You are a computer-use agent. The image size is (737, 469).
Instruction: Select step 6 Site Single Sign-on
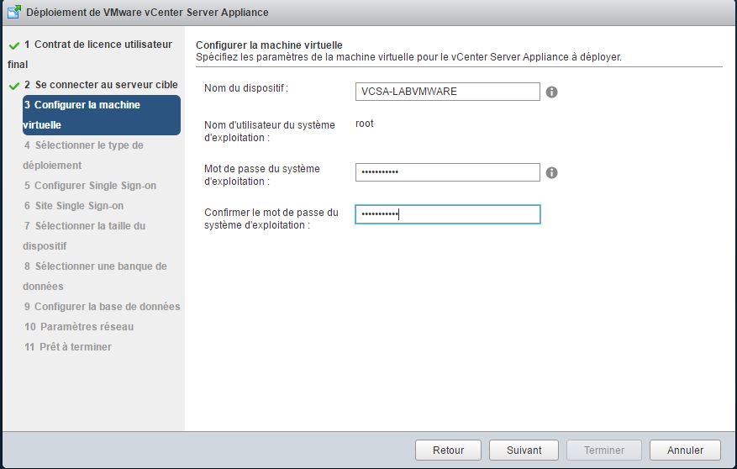click(74, 206)
